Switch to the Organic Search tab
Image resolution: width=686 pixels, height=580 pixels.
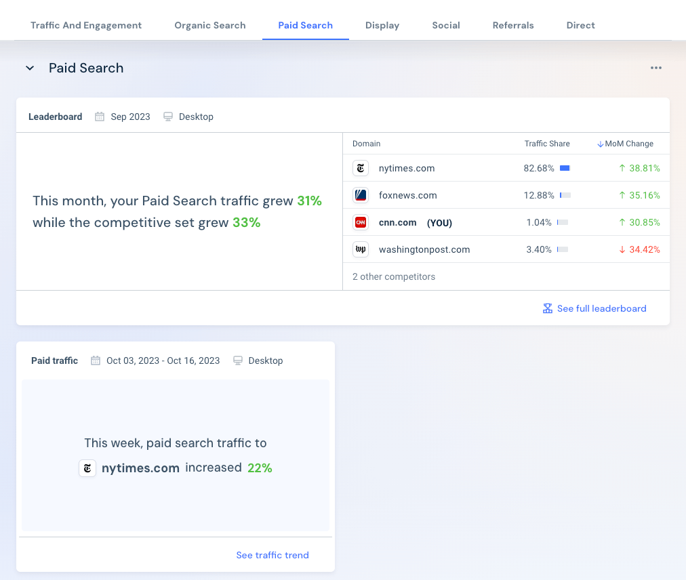point(210,25)
